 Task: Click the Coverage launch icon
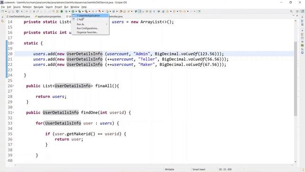click(80, 11)
